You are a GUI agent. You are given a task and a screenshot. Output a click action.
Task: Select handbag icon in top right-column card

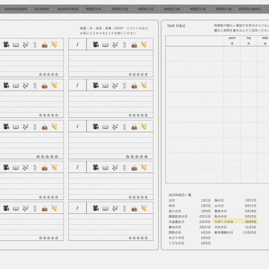tap(134, 45)
